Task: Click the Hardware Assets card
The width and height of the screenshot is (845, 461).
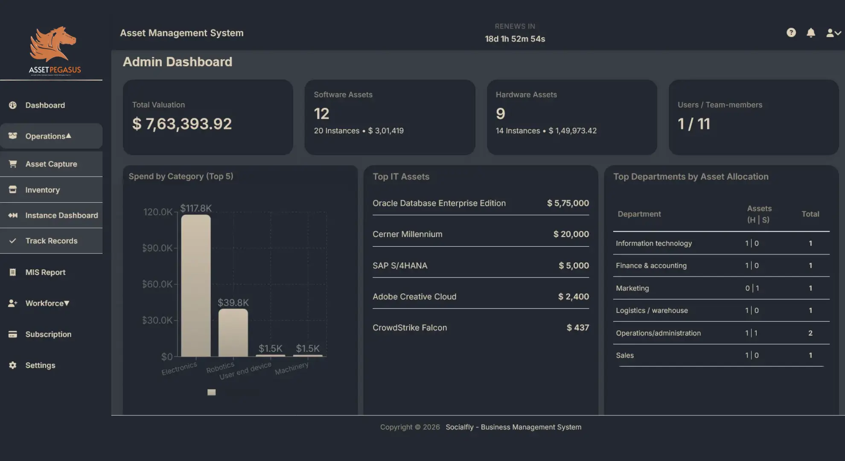Action: (x=572, y=117)
